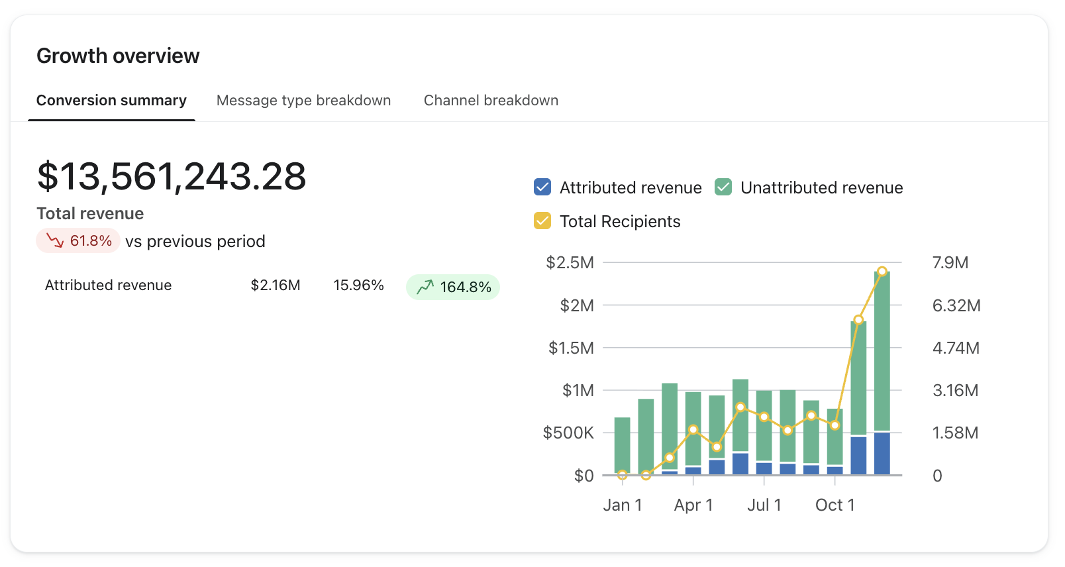Click the 6.32M right axis label

[956, 306]
